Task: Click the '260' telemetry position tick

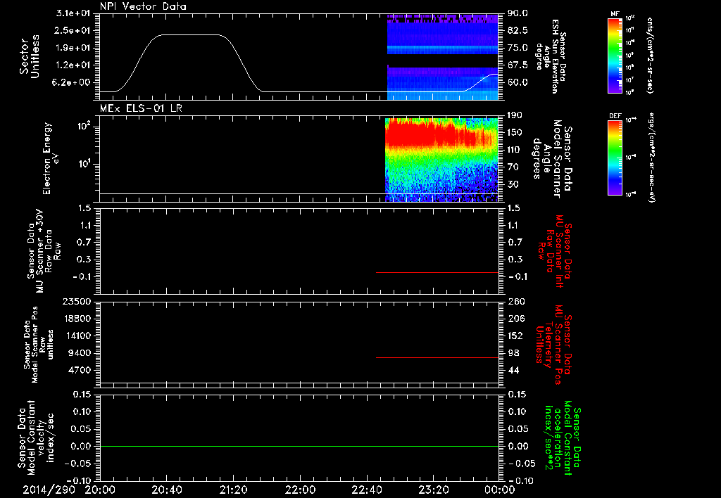Action: point(516,301)
